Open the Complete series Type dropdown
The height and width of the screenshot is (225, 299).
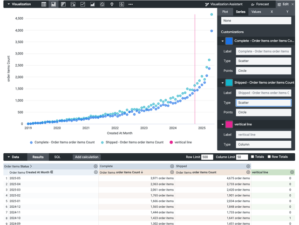(264, 61)
